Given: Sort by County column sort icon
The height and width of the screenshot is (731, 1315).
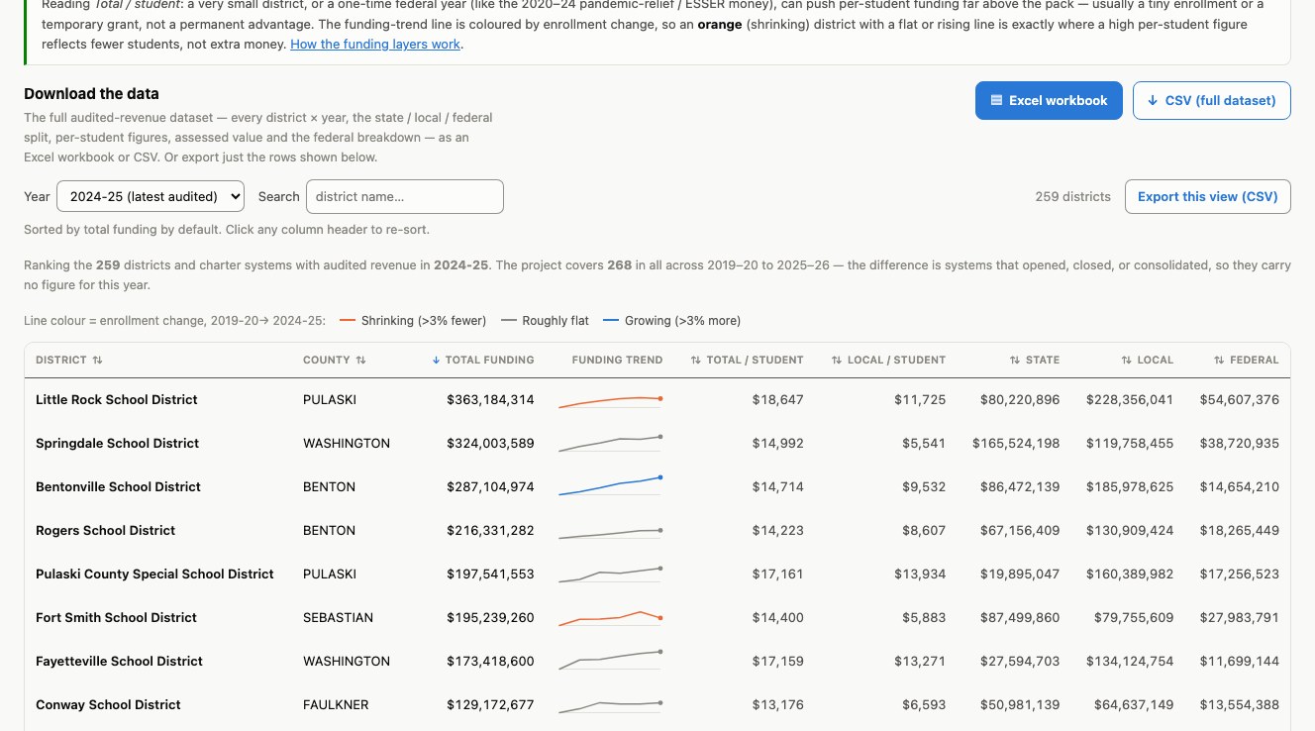Looking at the screenshot, I should (x=360, y=360).
